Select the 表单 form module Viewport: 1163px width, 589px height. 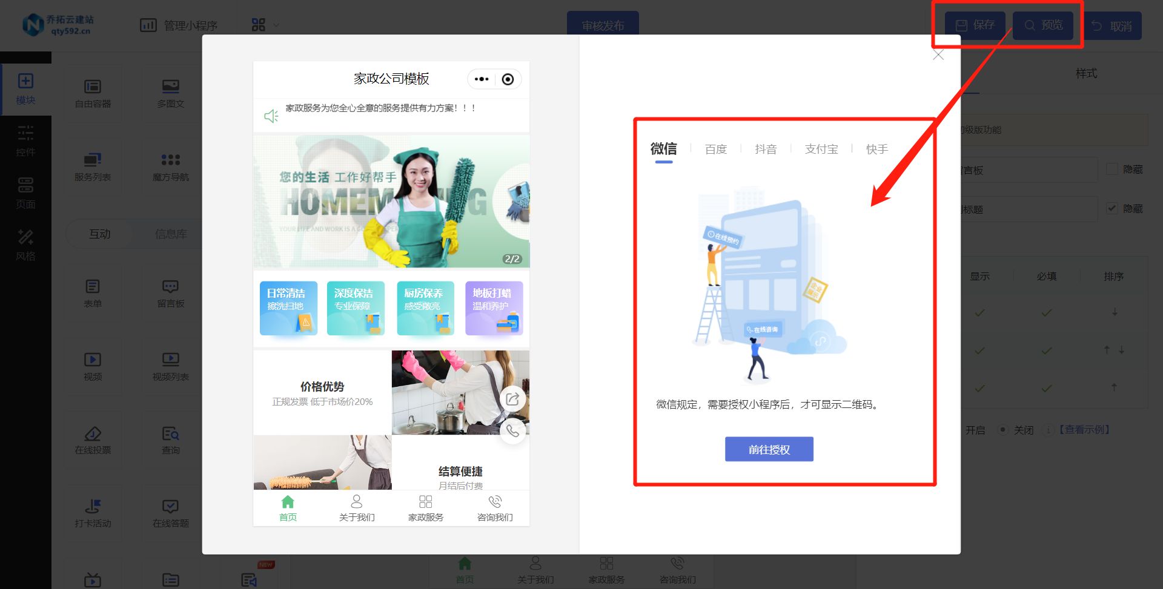pyautogui.click(x=93, y=292)
